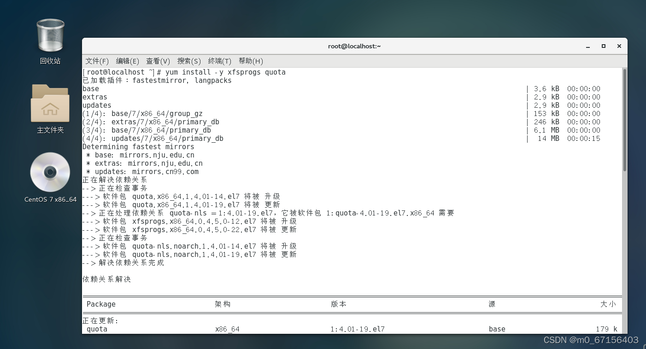Open the 终端(T) menu
The height and width of the screenshot is (349, 646).
[x=219, y=61]
